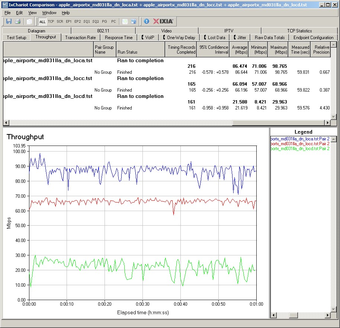Click the IXIA logo button
Viewport: 340px width, 328px height.
click(x=163, y=21)
